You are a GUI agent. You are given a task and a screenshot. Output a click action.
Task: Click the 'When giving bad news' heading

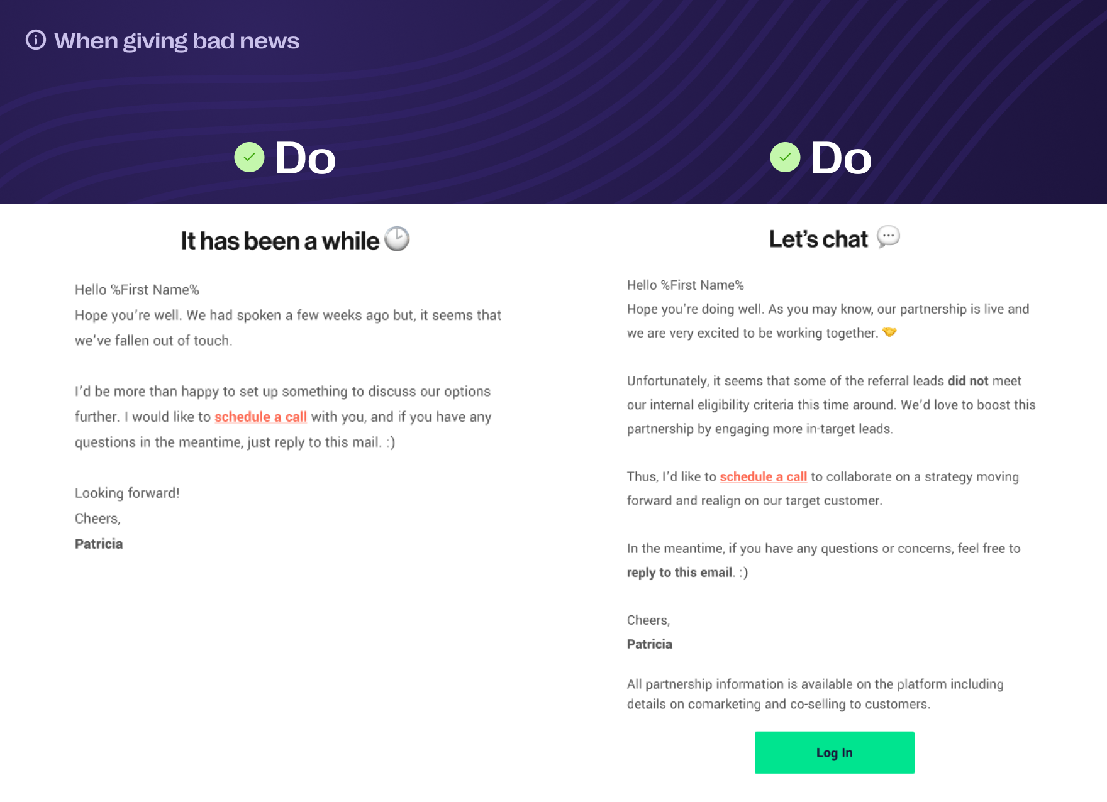(177, 41)
